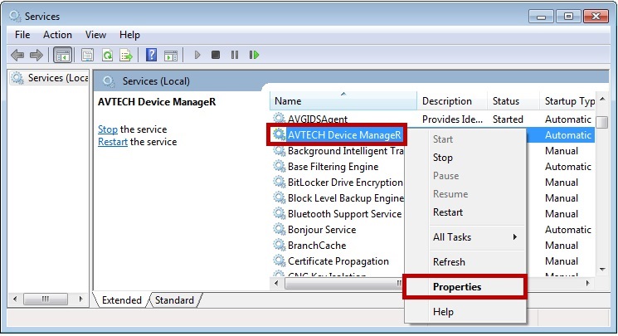Viewport: 618px width, 336px height.
Task: Click the Stop the service link
Action: click(x=107, y=129)
